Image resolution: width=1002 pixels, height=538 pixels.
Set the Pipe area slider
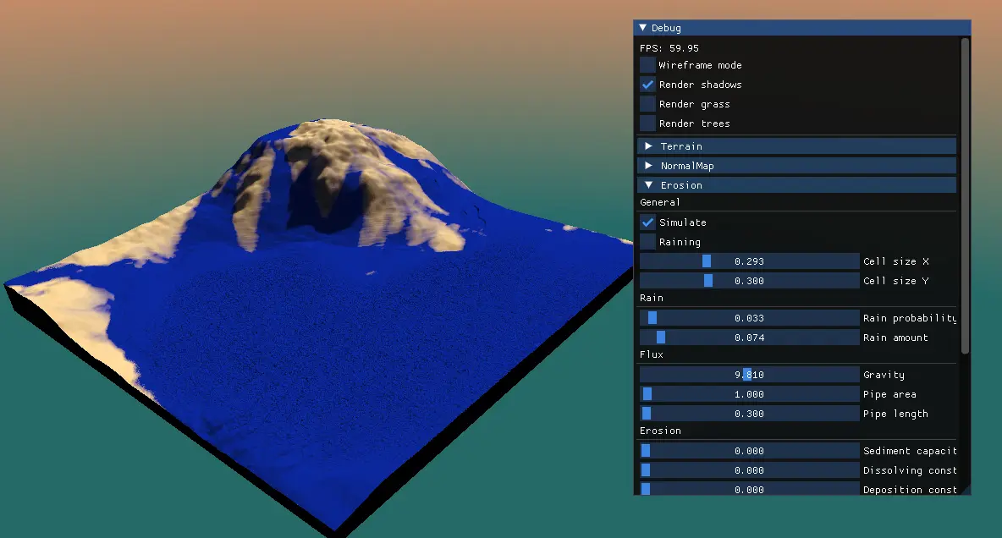pos(749,394)
